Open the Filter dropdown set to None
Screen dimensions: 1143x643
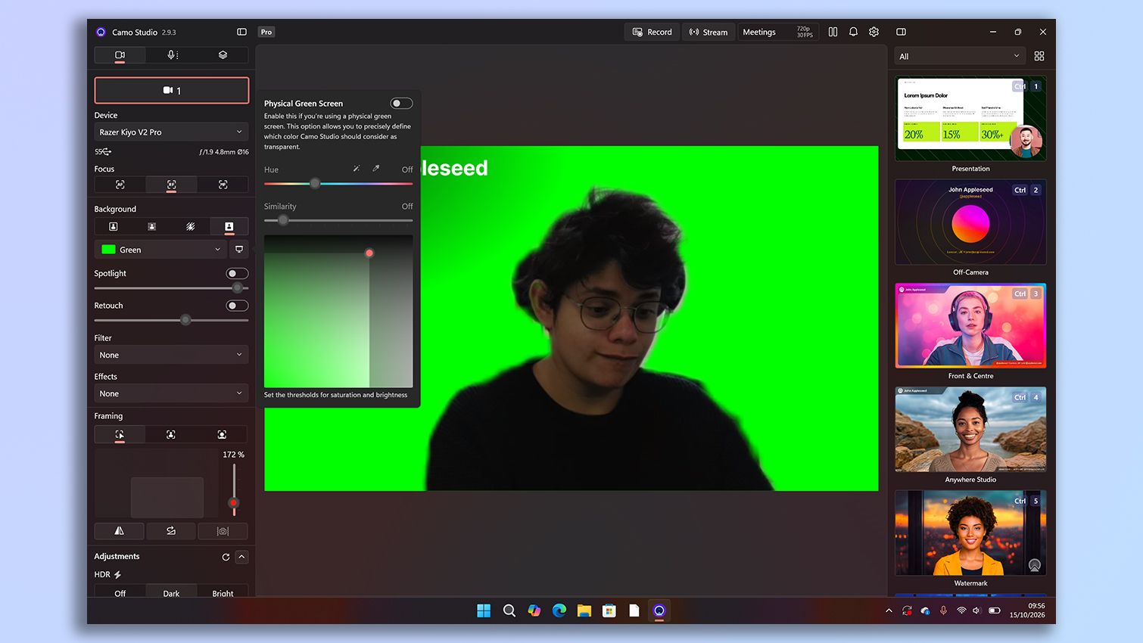172,355
